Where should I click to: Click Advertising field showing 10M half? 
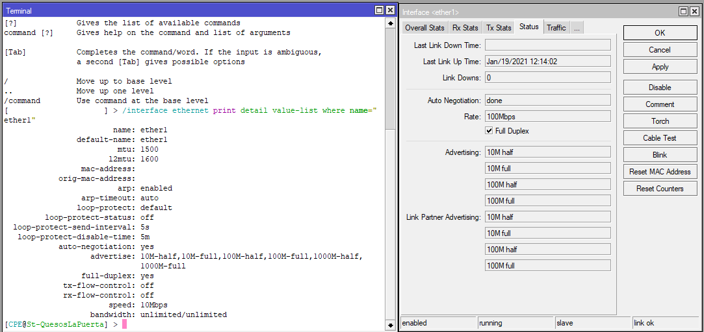(x=548, y=152)
